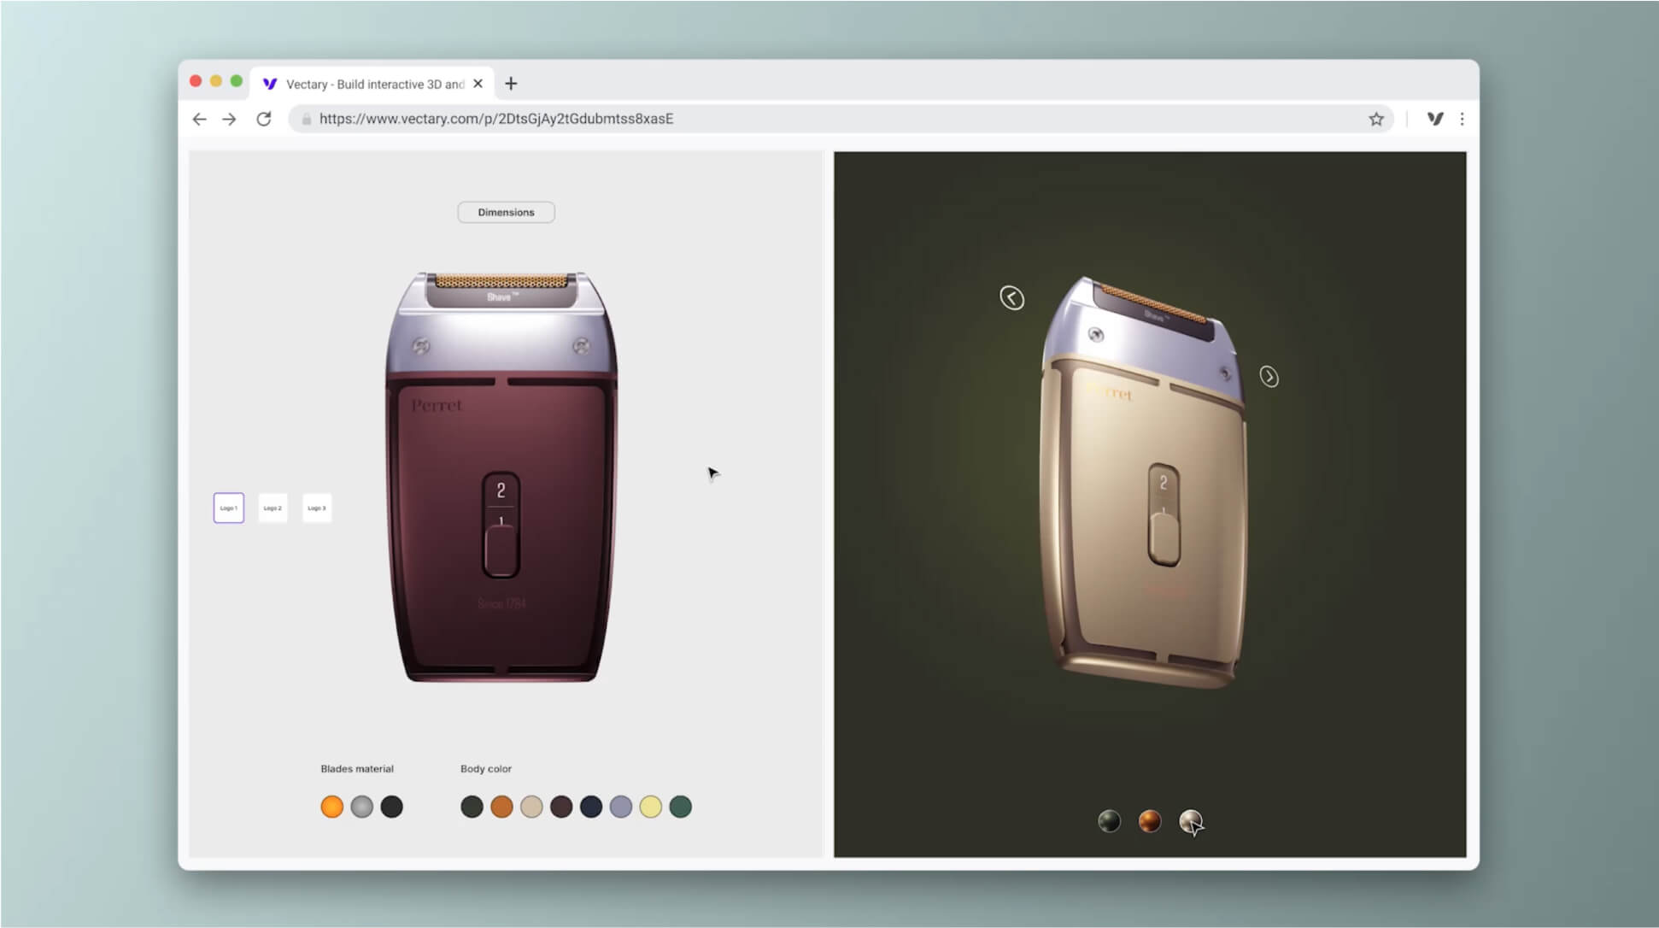Switch to the Vectary browser tab

pyautogui.click(x=367, y=84)
